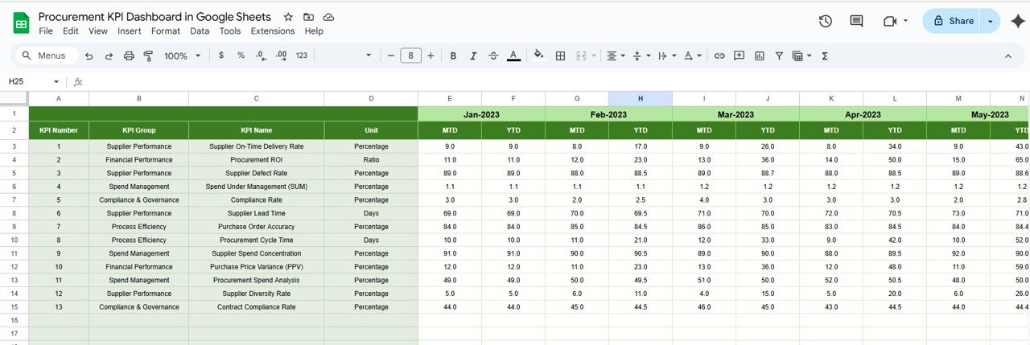1030x345 pixels.
Task: Toggle strikethrough formatting
Action: coord(493,55)
